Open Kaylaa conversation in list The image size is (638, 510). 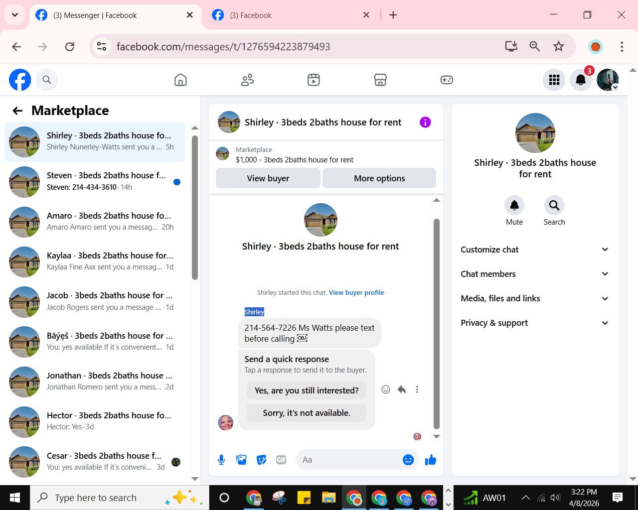tap(95, 261)
